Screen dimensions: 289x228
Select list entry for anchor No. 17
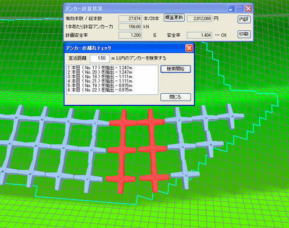112,67
